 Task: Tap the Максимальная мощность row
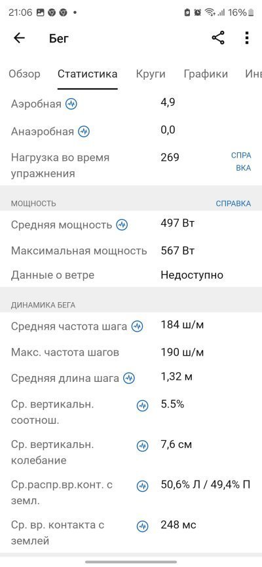click(x=131, y=250)
